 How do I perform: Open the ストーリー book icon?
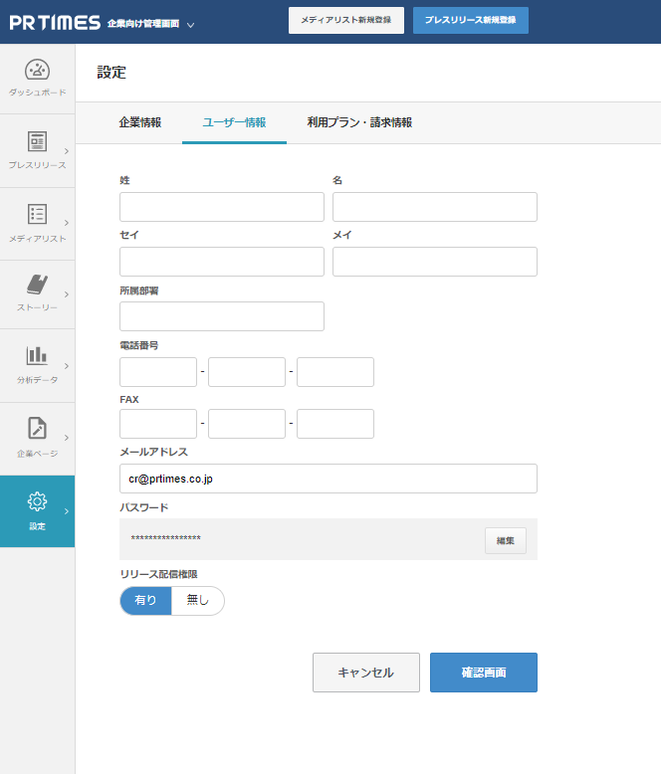[37, 285]
